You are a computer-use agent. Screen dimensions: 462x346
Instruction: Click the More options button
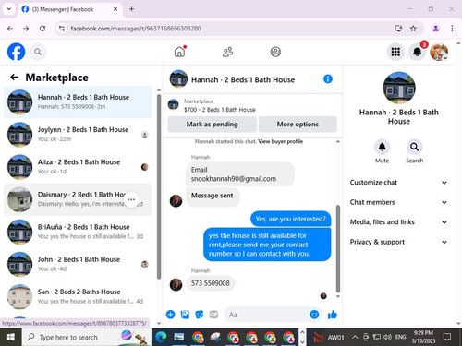[x=298, y=125]
